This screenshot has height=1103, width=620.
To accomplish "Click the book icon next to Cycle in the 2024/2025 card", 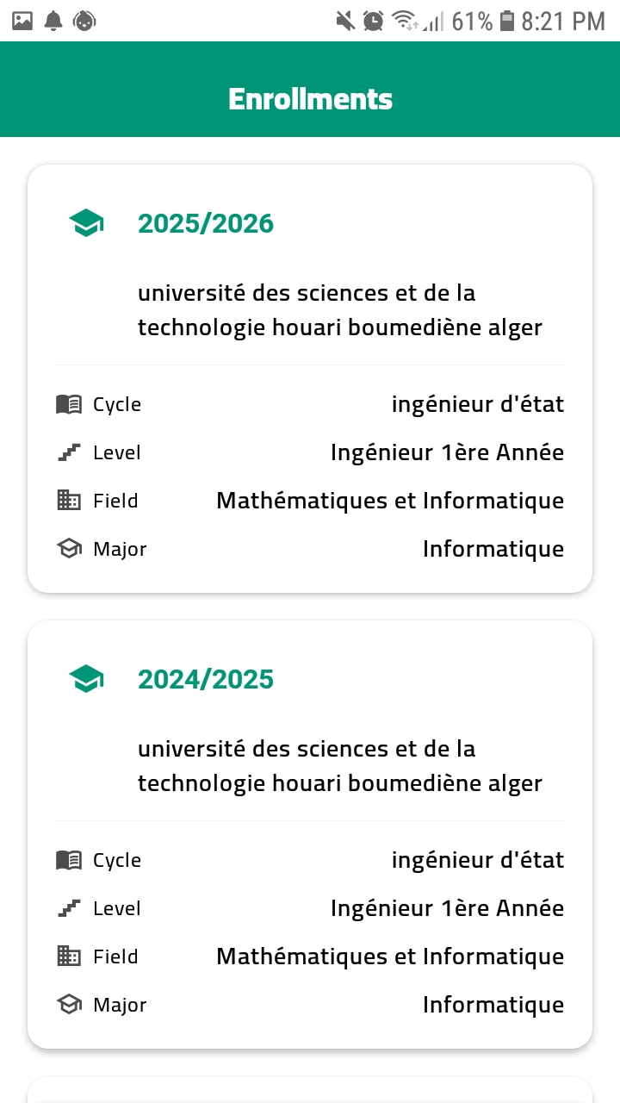I will (69, 860).
